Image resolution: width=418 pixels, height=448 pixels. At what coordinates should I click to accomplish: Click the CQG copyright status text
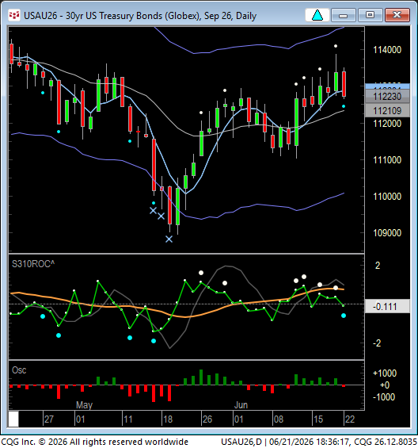[94, 442]
